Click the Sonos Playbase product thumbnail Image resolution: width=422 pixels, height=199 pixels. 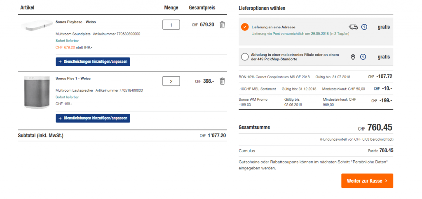[x=36, y=25]
